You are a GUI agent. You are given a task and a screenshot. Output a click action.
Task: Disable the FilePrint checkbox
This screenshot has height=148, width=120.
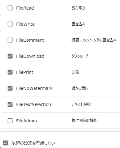(10, 72)
